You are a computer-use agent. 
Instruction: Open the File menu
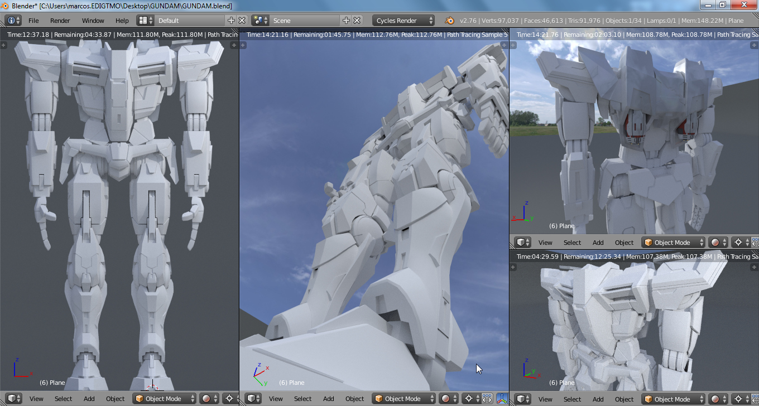[x=33, y=21]
